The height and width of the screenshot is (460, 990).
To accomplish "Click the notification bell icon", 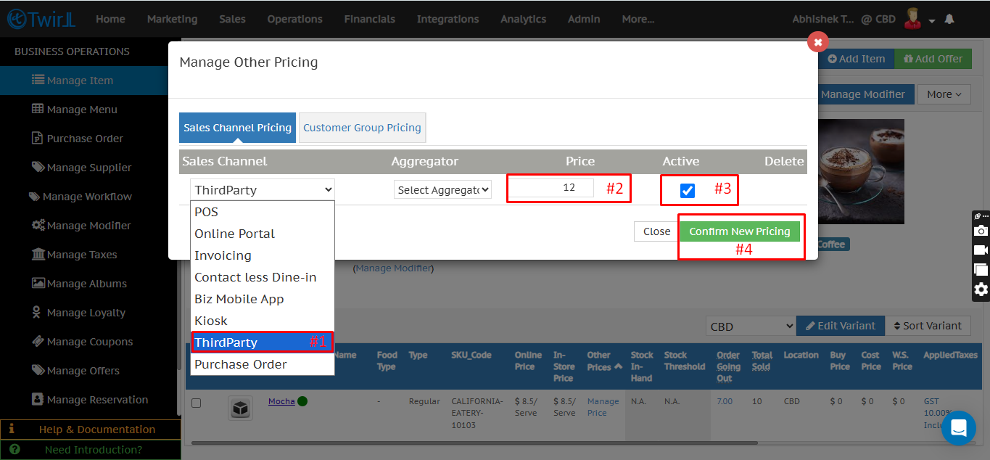I will [x=949, y=20].
